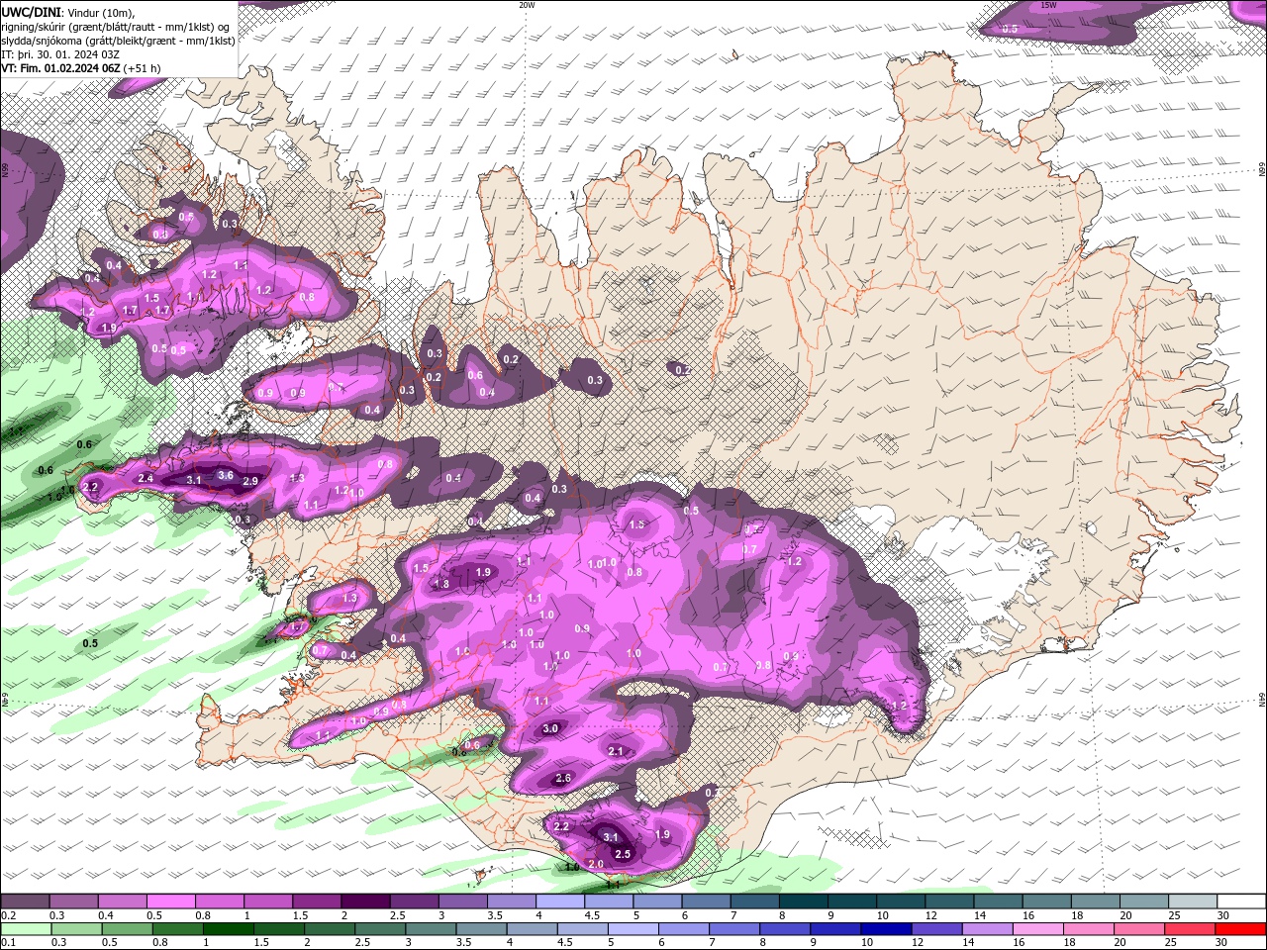Click the 2.1 snowfall value
This screenshot has height=950, width=1267.
[x=616, y=751]
